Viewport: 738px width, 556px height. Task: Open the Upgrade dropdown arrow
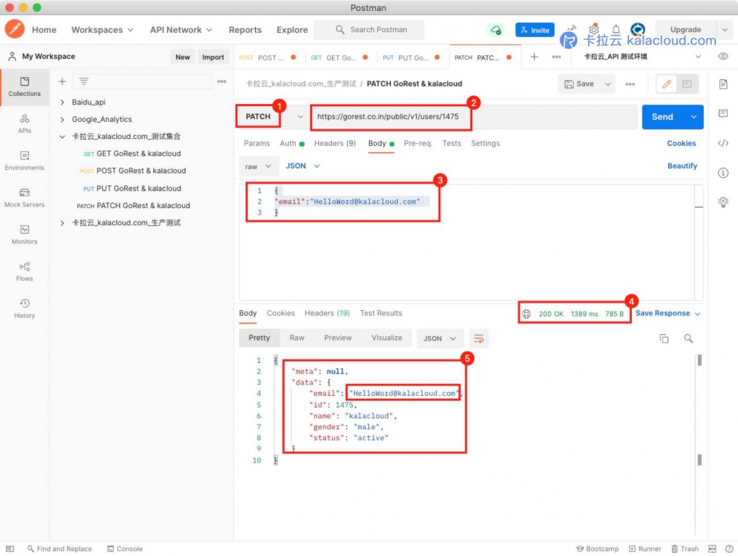(x=725, y=29)
